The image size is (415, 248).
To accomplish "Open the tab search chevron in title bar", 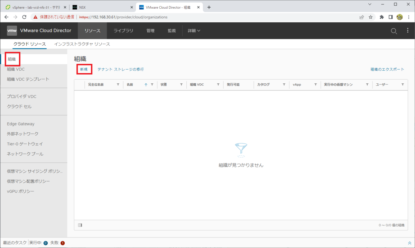I will (370, 4).
